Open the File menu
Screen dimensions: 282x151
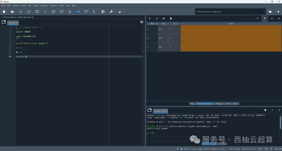point(3,5)
